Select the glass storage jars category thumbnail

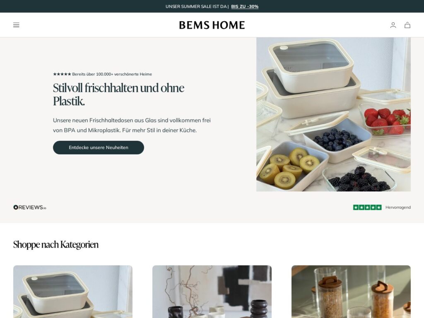(351, 291)
